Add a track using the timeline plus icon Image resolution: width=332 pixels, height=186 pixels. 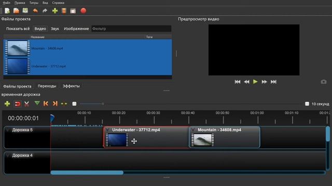[7, 103]
